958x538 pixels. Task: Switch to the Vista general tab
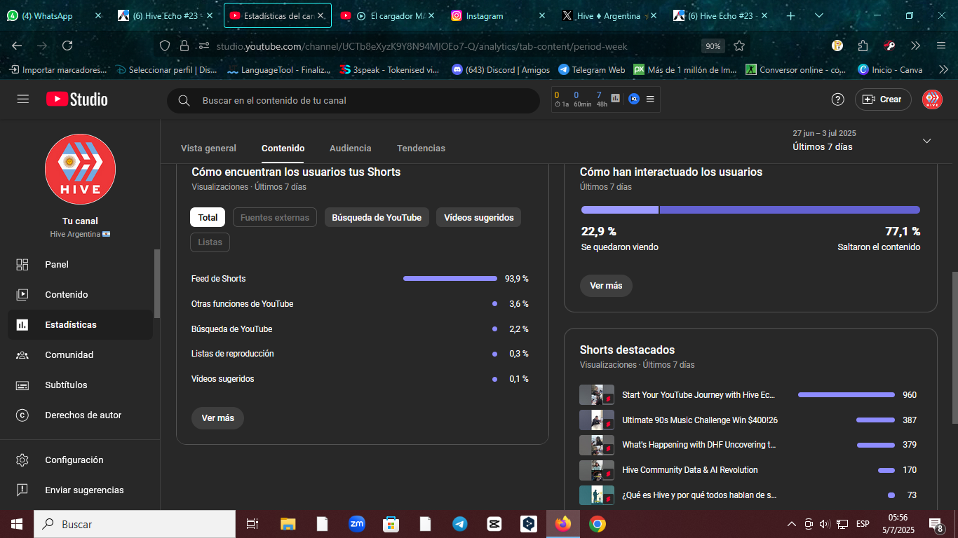(208, 148)
